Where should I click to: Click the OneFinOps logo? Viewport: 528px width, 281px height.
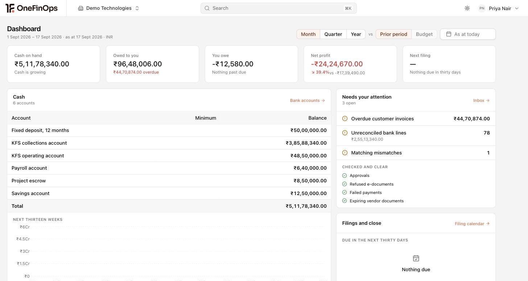pos(32,8)
